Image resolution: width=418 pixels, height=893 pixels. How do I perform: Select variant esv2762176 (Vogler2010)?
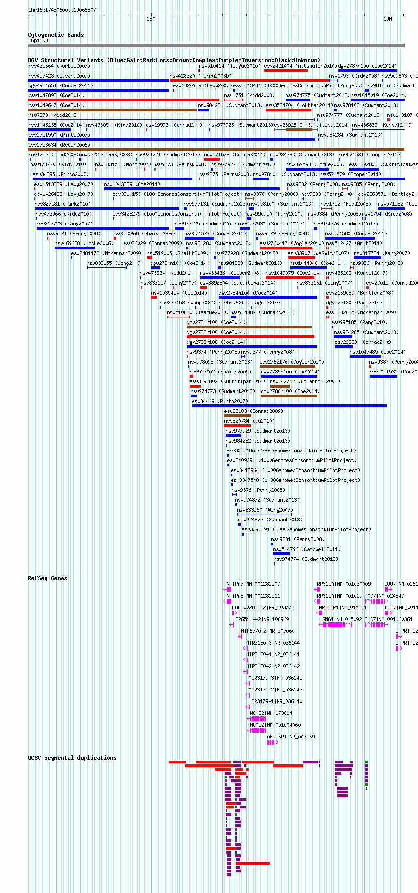tap(287, 366)
